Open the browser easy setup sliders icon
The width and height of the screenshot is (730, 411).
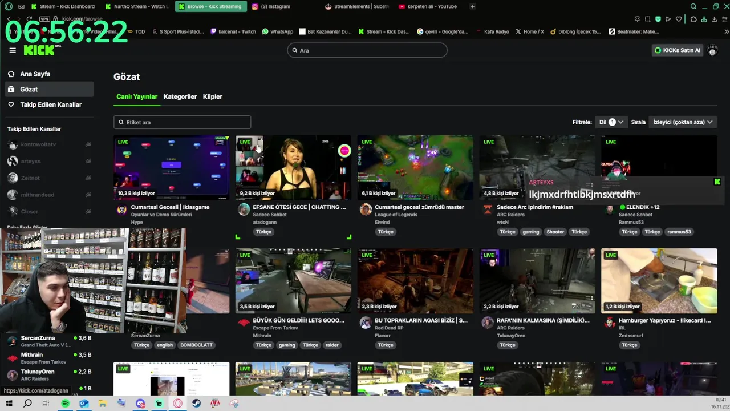tap(724, 19)
